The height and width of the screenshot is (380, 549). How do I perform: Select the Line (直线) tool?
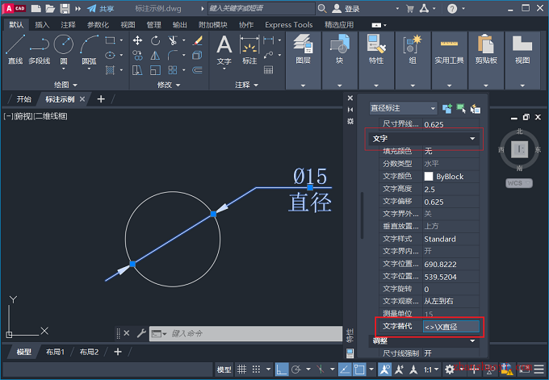(x=15, y=49)
